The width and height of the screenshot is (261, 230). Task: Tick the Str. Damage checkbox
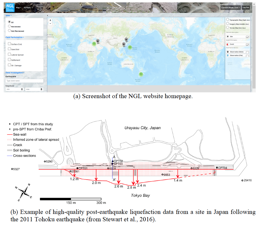9,65
